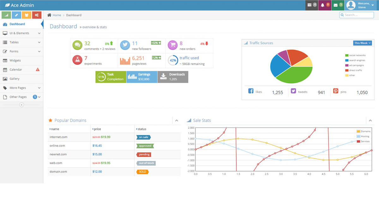Click the SOLD status label
The width and height of the screenshot is (379, 213).
pyautogui.click(x=142, y=172)
